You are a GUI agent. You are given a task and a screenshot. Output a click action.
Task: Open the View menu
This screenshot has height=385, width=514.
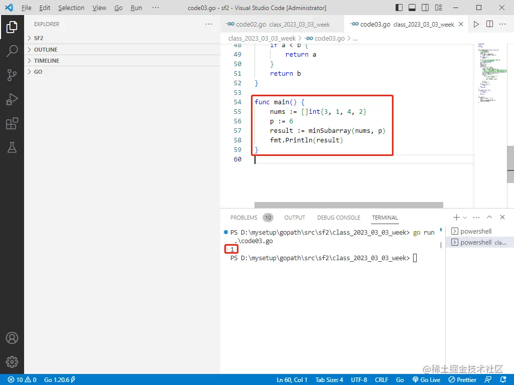[x=99, y=8]
